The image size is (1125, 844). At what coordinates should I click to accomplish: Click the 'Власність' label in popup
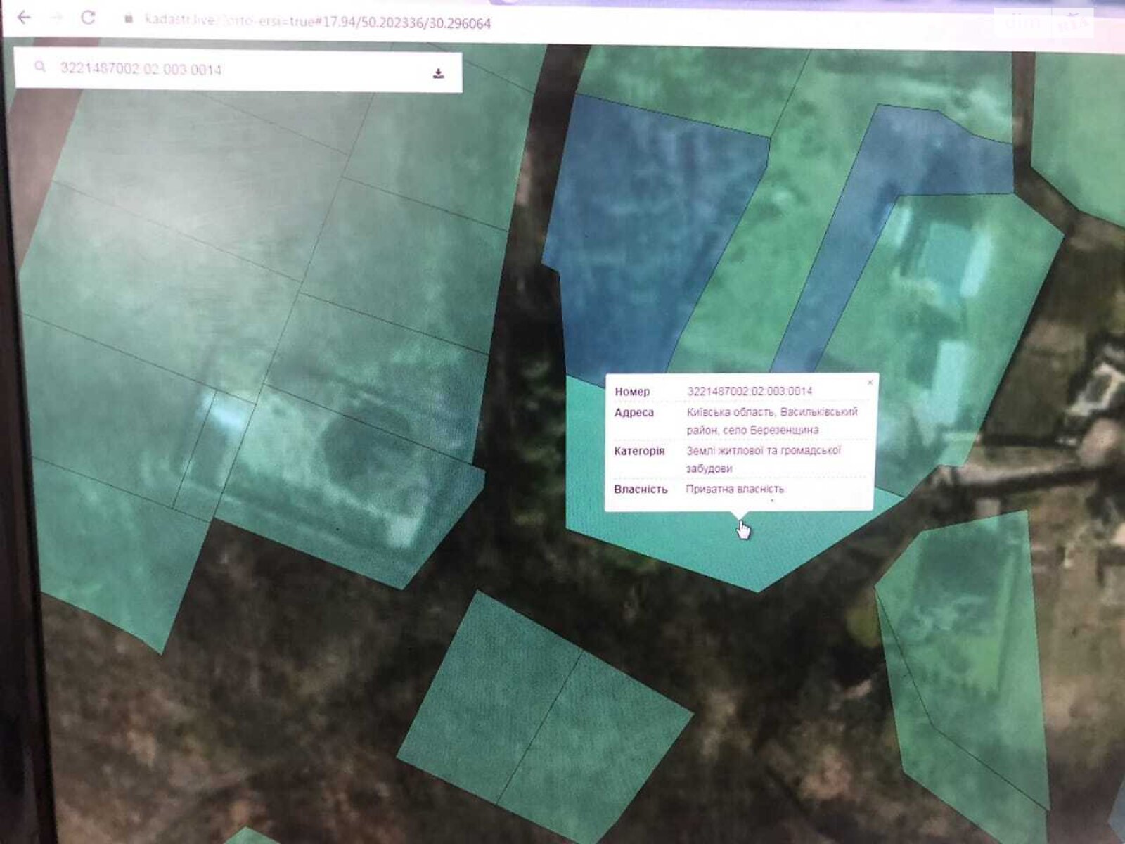[641, 489]
